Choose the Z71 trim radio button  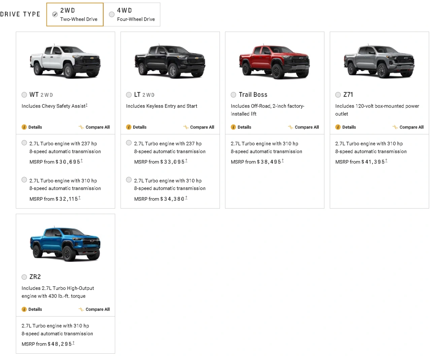pos(338,95)
